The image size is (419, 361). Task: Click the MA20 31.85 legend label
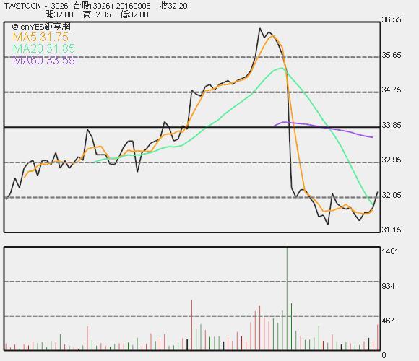44,48
